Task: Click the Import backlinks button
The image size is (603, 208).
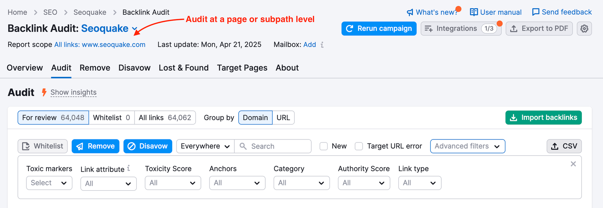Action: (543, 118)
